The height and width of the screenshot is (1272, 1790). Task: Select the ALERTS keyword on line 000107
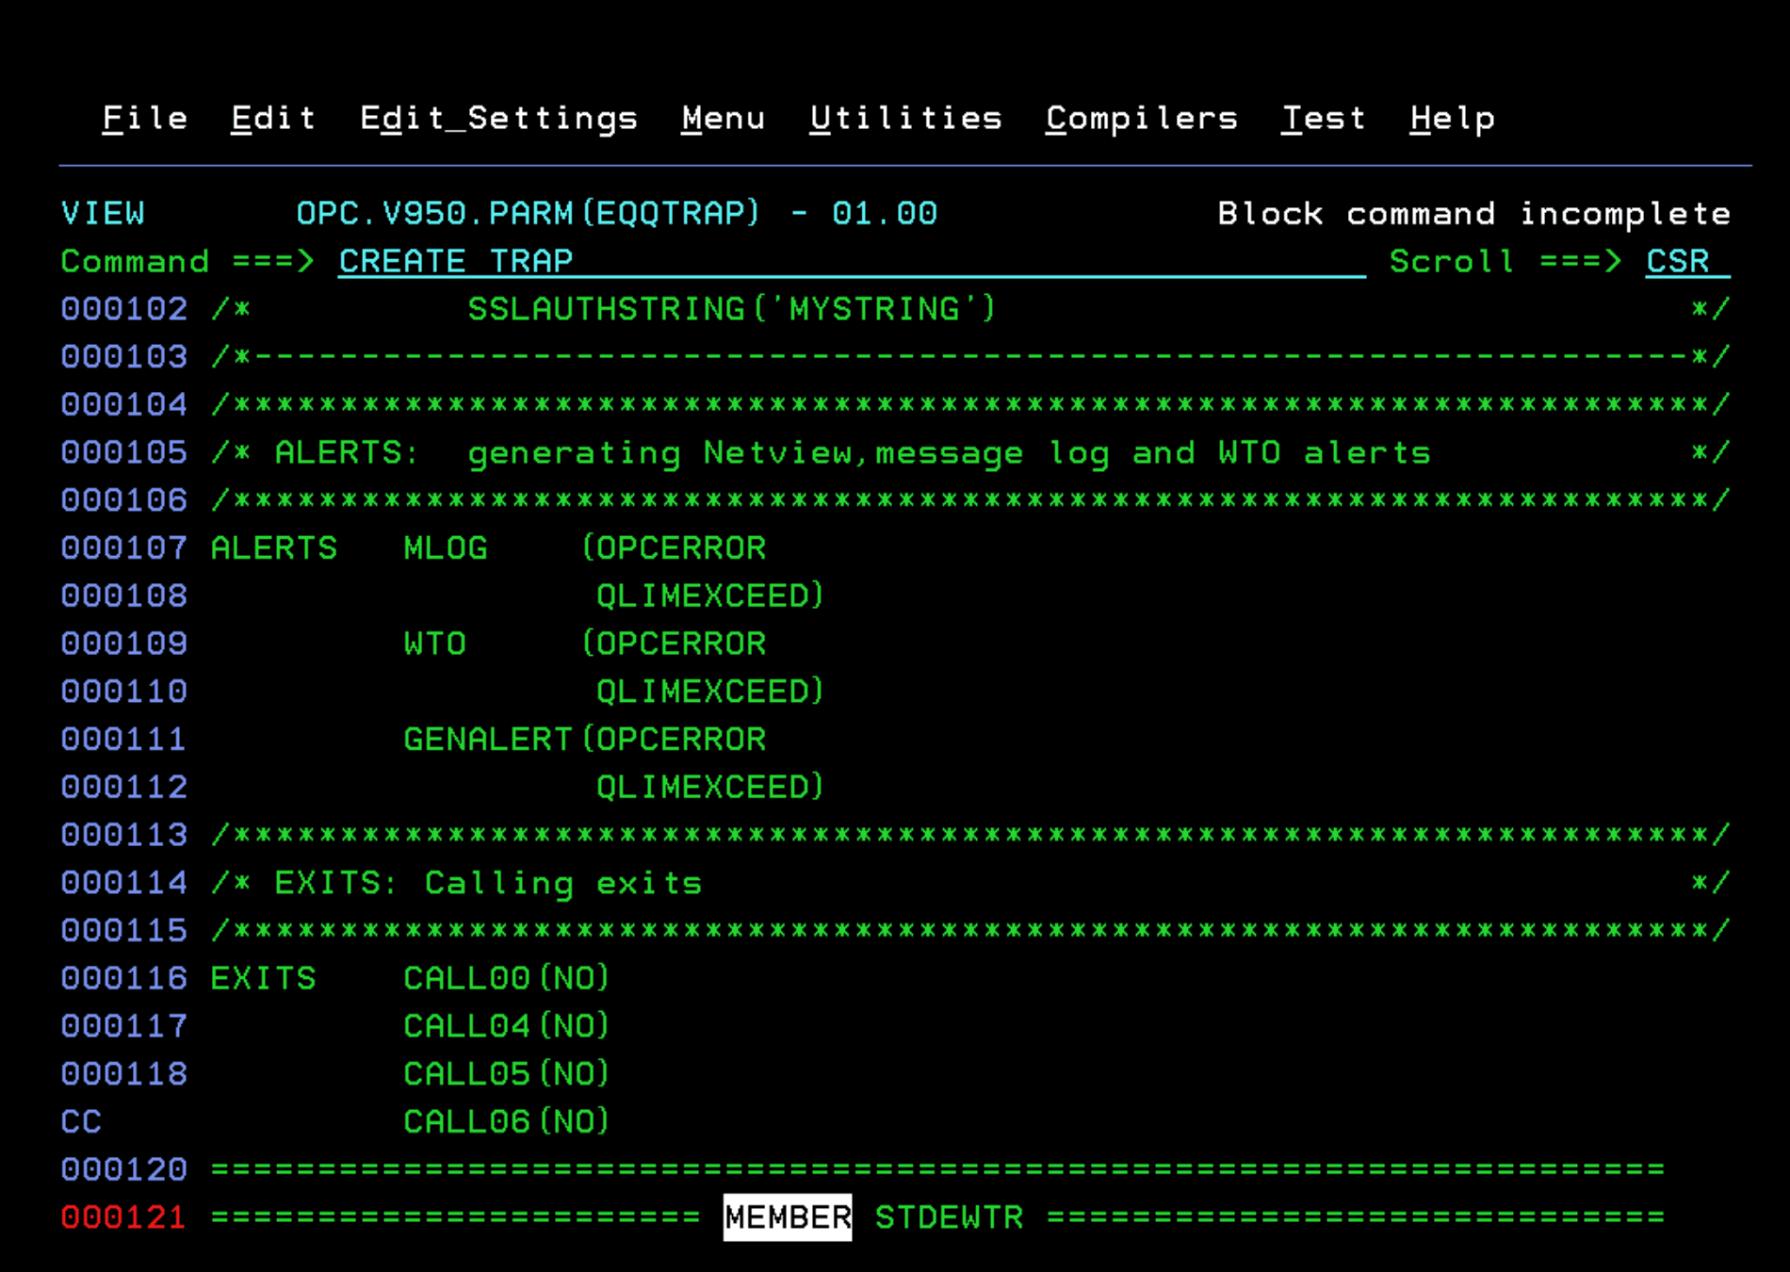click(273, 547)
